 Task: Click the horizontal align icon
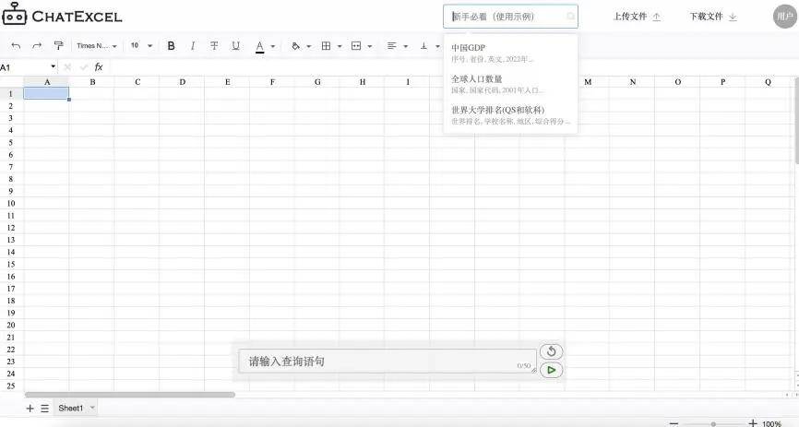pos(391,46)
